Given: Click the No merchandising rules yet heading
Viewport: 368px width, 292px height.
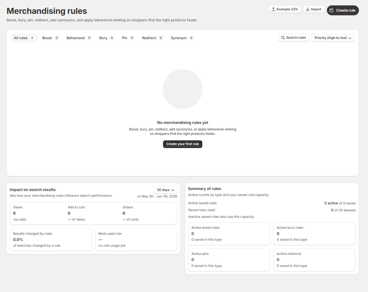Looking at the screenshot, I should [182, 122].
